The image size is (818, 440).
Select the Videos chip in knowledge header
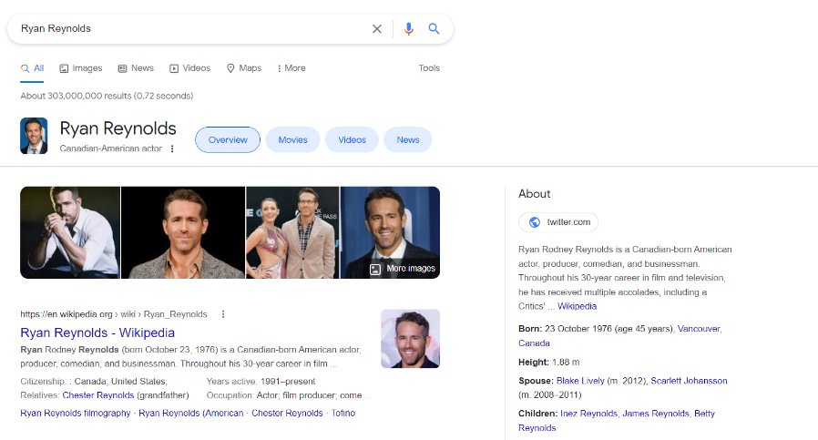[x=353, y=140]
